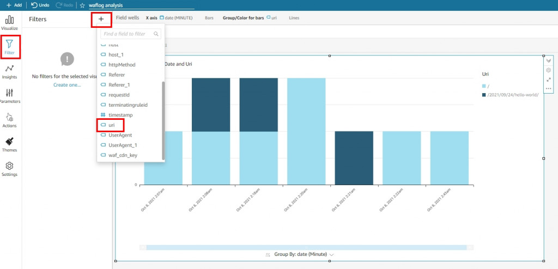Open the Parameters sidebar panel
This screenshot has height=269, width=558.
point(10,96)
